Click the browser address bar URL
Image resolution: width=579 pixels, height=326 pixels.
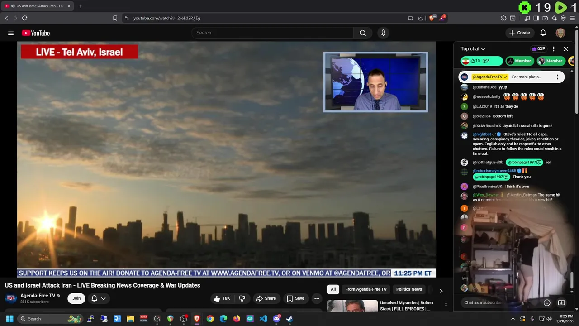[167, 18]
